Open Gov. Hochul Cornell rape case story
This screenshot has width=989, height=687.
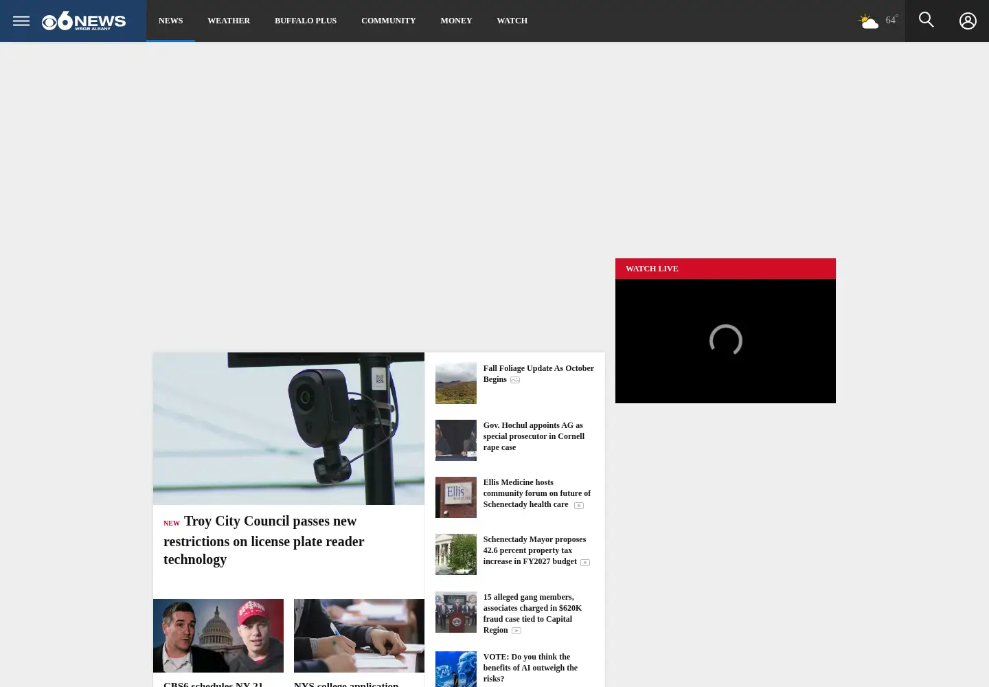pyautogui.click(x=534, y=436)
